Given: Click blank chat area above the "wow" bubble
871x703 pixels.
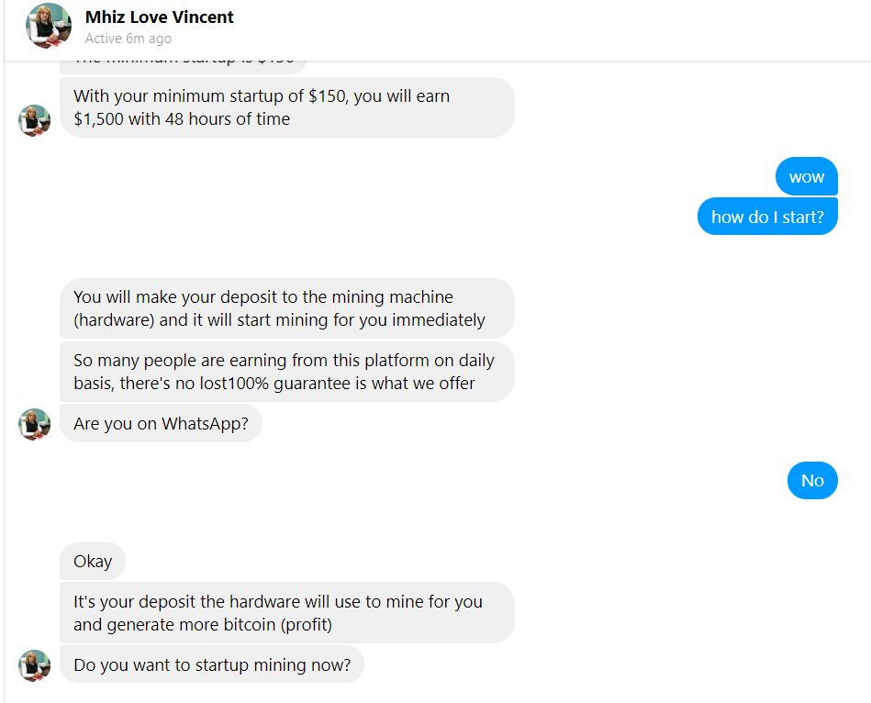Looking at the screenshot, I should tap(666, 146).
